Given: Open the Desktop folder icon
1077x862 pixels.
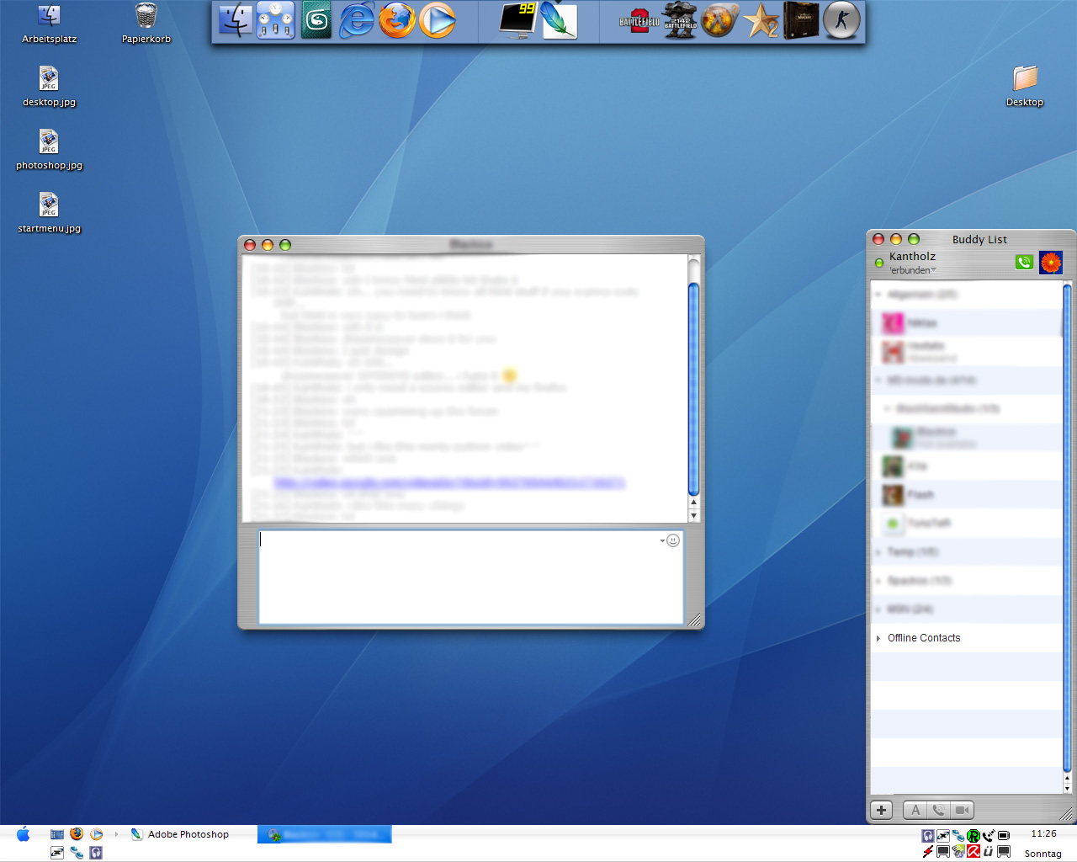Looking at the screenshot, I should [x=1024, y=87].
